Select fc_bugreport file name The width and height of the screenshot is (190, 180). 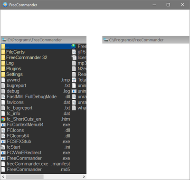[x=19, y=108]
